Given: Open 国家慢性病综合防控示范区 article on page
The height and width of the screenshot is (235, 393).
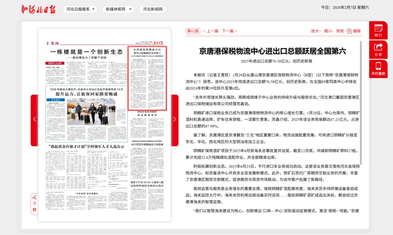Looking at the screenshot, I should [147, 184].
